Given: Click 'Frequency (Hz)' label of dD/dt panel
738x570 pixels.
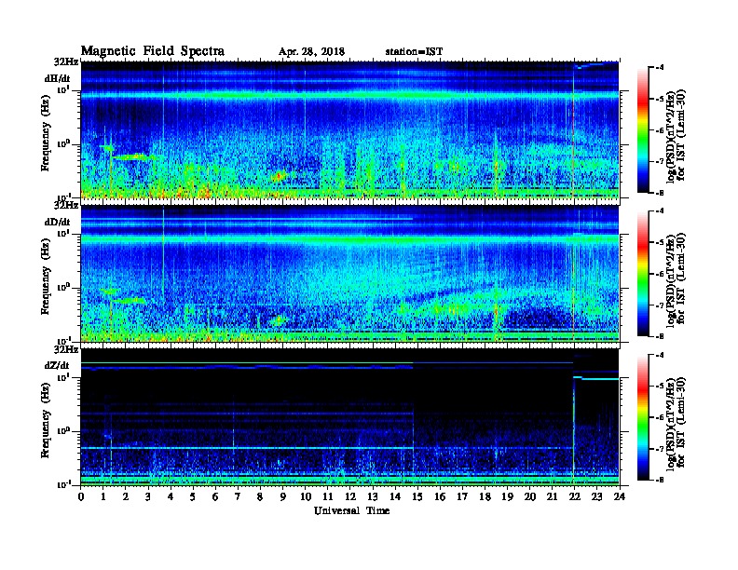Looking at the screenshot, I should 45,277.
